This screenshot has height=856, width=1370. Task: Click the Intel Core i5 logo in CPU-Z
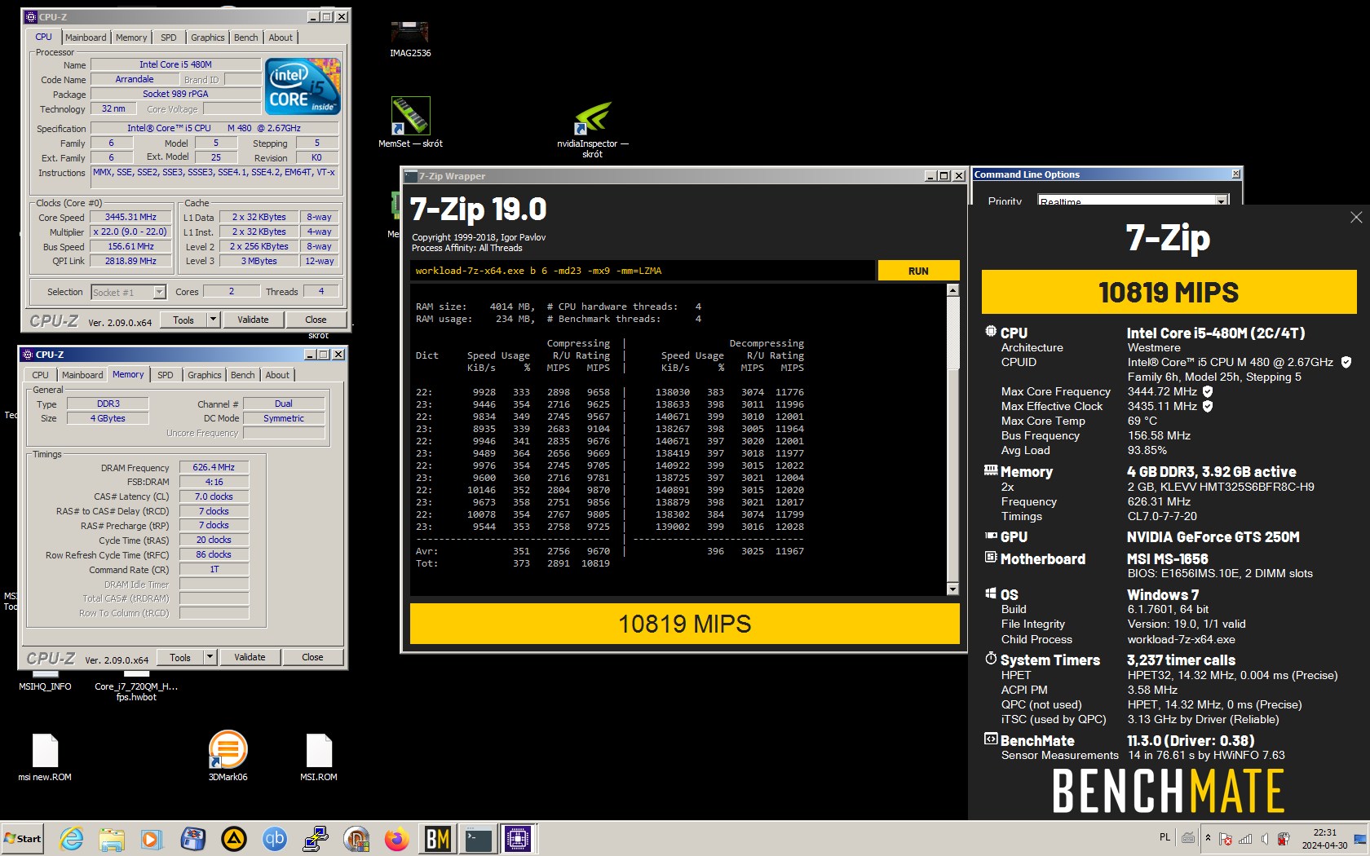[x=303, y=86]
